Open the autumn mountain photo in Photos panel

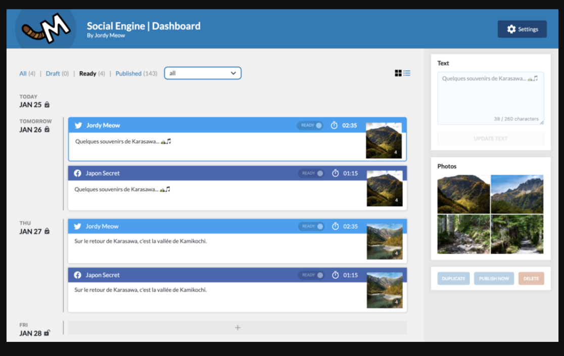point(463,194)
